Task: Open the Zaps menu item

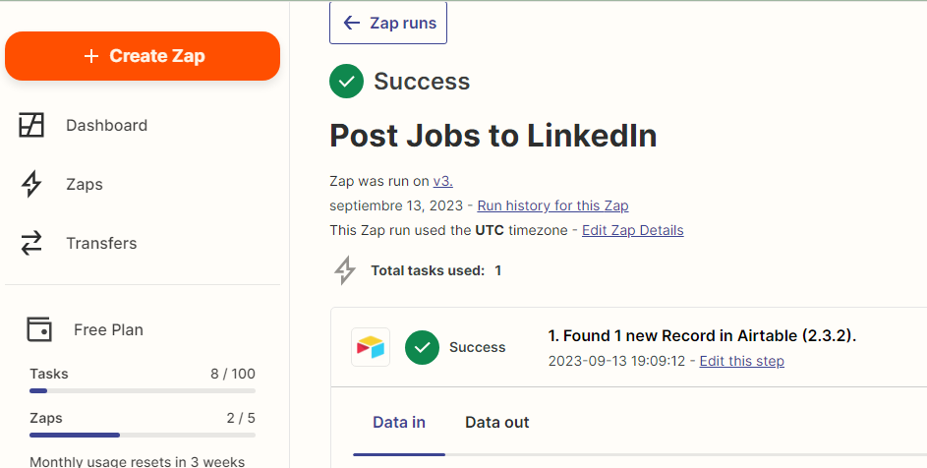Action: pos(85,184)
